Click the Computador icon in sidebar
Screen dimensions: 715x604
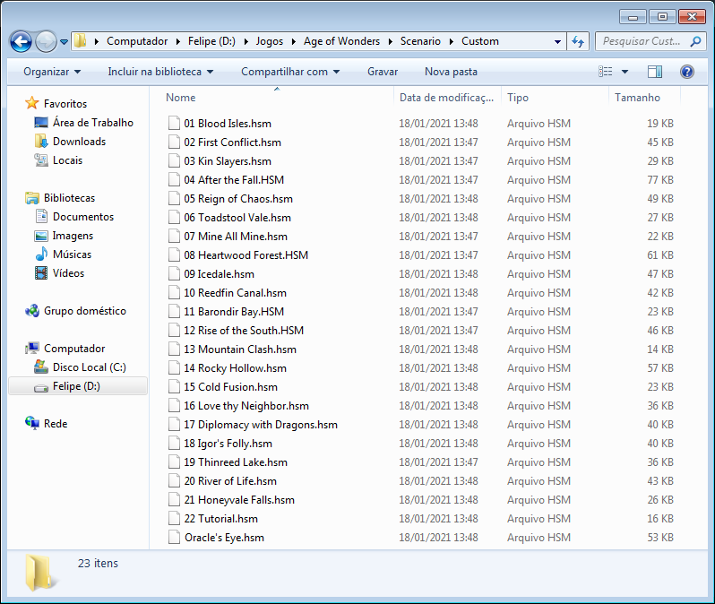point(32,349)
